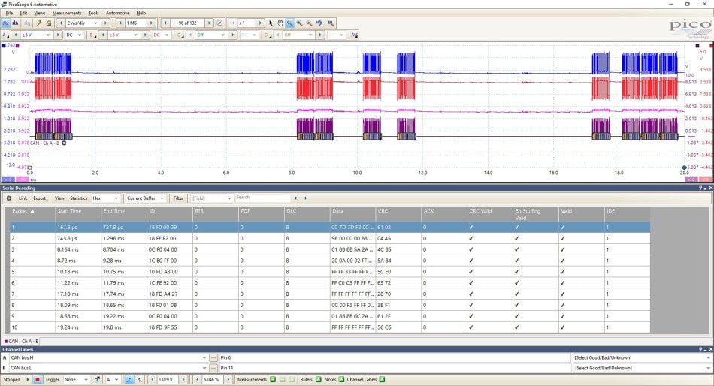This screenshot has width=714, height=386.
Task: Click the home display icon
Action: (x=48, y=23)
